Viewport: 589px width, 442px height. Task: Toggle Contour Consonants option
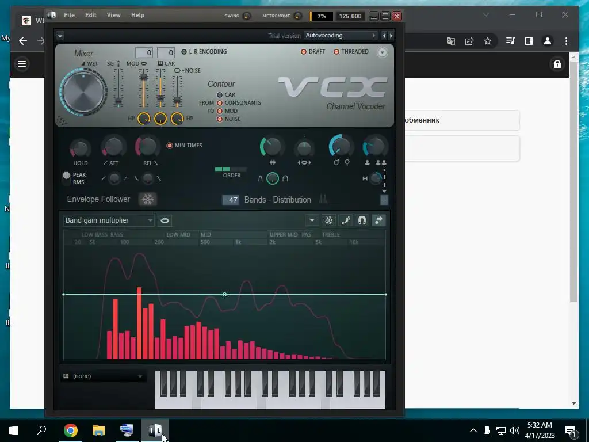(x=220, y=103)
